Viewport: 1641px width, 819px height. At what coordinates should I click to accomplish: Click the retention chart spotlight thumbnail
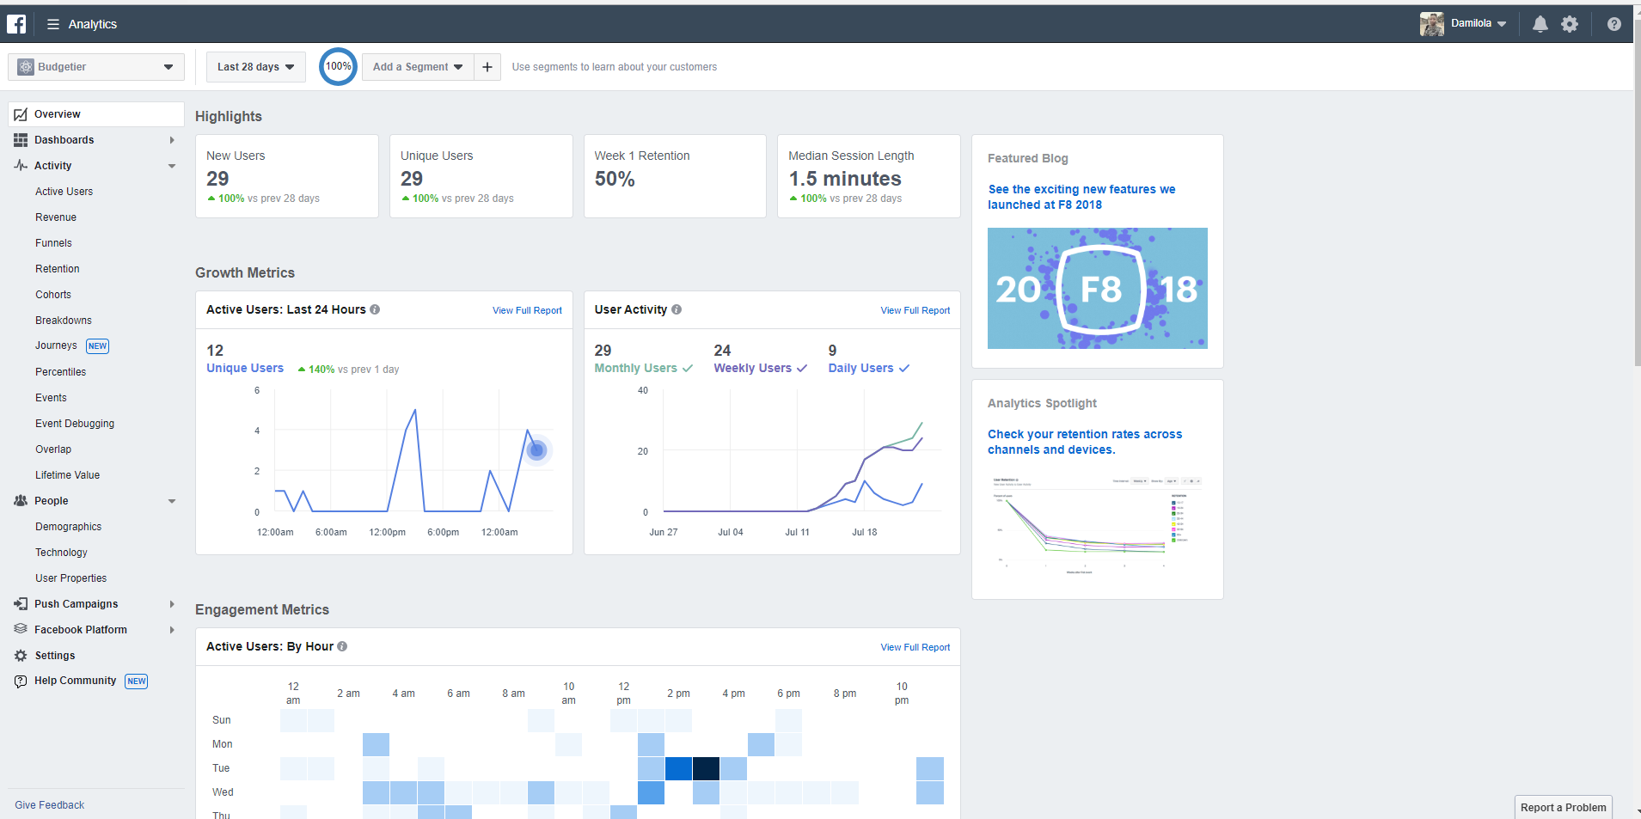[1098, 524]
